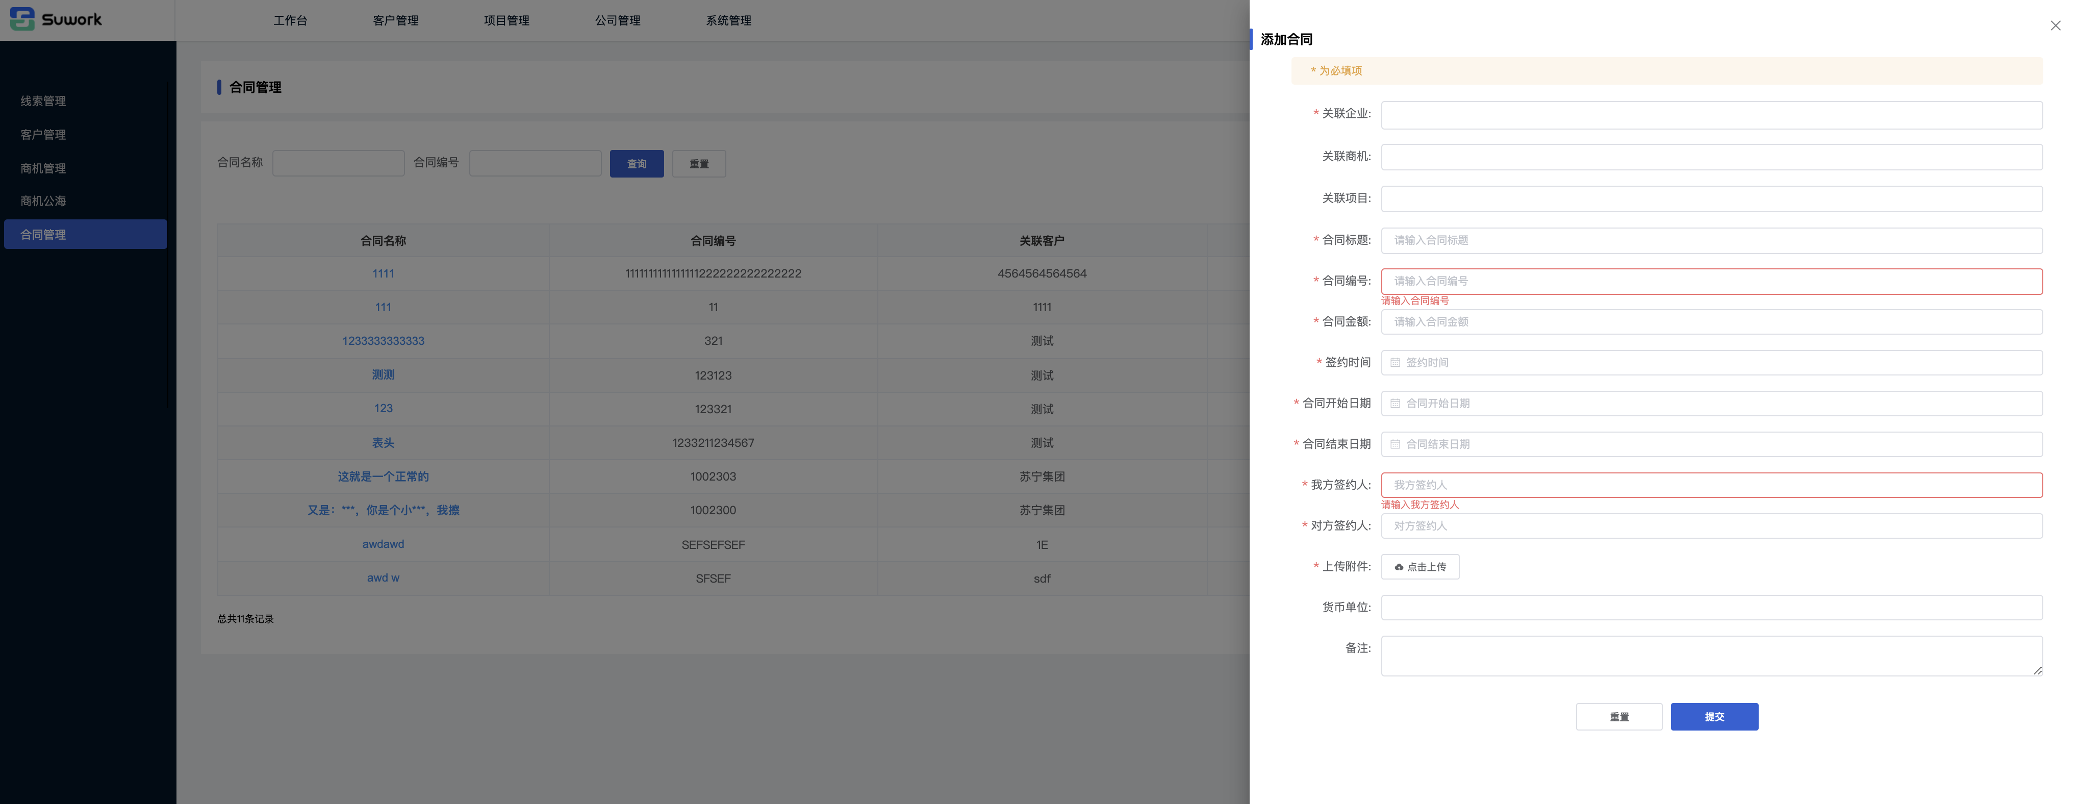Click cell 4564564564564
Viewport: 2079px width, 804px height.
pos(1042,273)
